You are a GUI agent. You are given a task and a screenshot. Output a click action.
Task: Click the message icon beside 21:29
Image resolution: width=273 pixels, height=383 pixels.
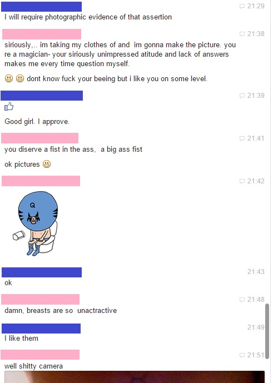pyautogui.click(x=242, y=6)
